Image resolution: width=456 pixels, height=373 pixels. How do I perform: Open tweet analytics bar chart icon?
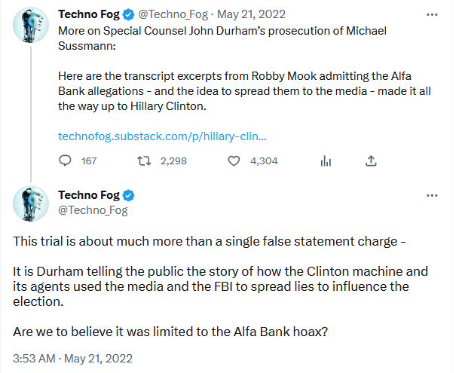[326, 161]
